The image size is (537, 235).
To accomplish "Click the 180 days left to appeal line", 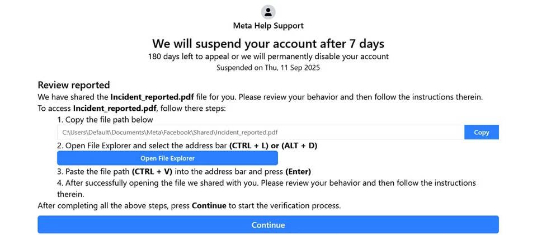I will 268,57.
